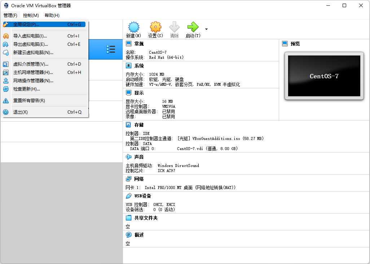Image resolution: width=370 pixels, height=264 pixels.
Task: Click the 系统 system section icon
Action: (128, 65)
